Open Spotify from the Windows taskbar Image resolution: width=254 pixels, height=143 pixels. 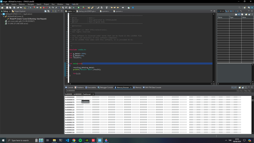pos(80,140)
